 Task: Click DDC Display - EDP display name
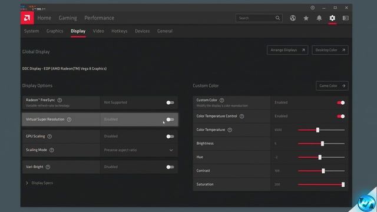pos(64,68)
